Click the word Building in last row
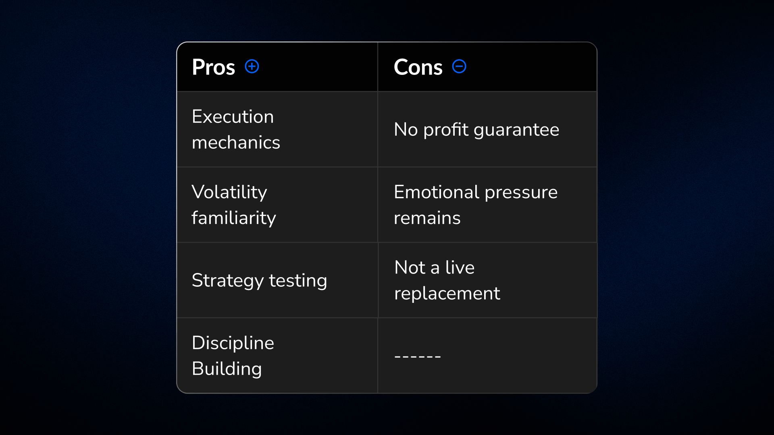The height and width of the screenshot is (435, 774). (x=227, y=369)
